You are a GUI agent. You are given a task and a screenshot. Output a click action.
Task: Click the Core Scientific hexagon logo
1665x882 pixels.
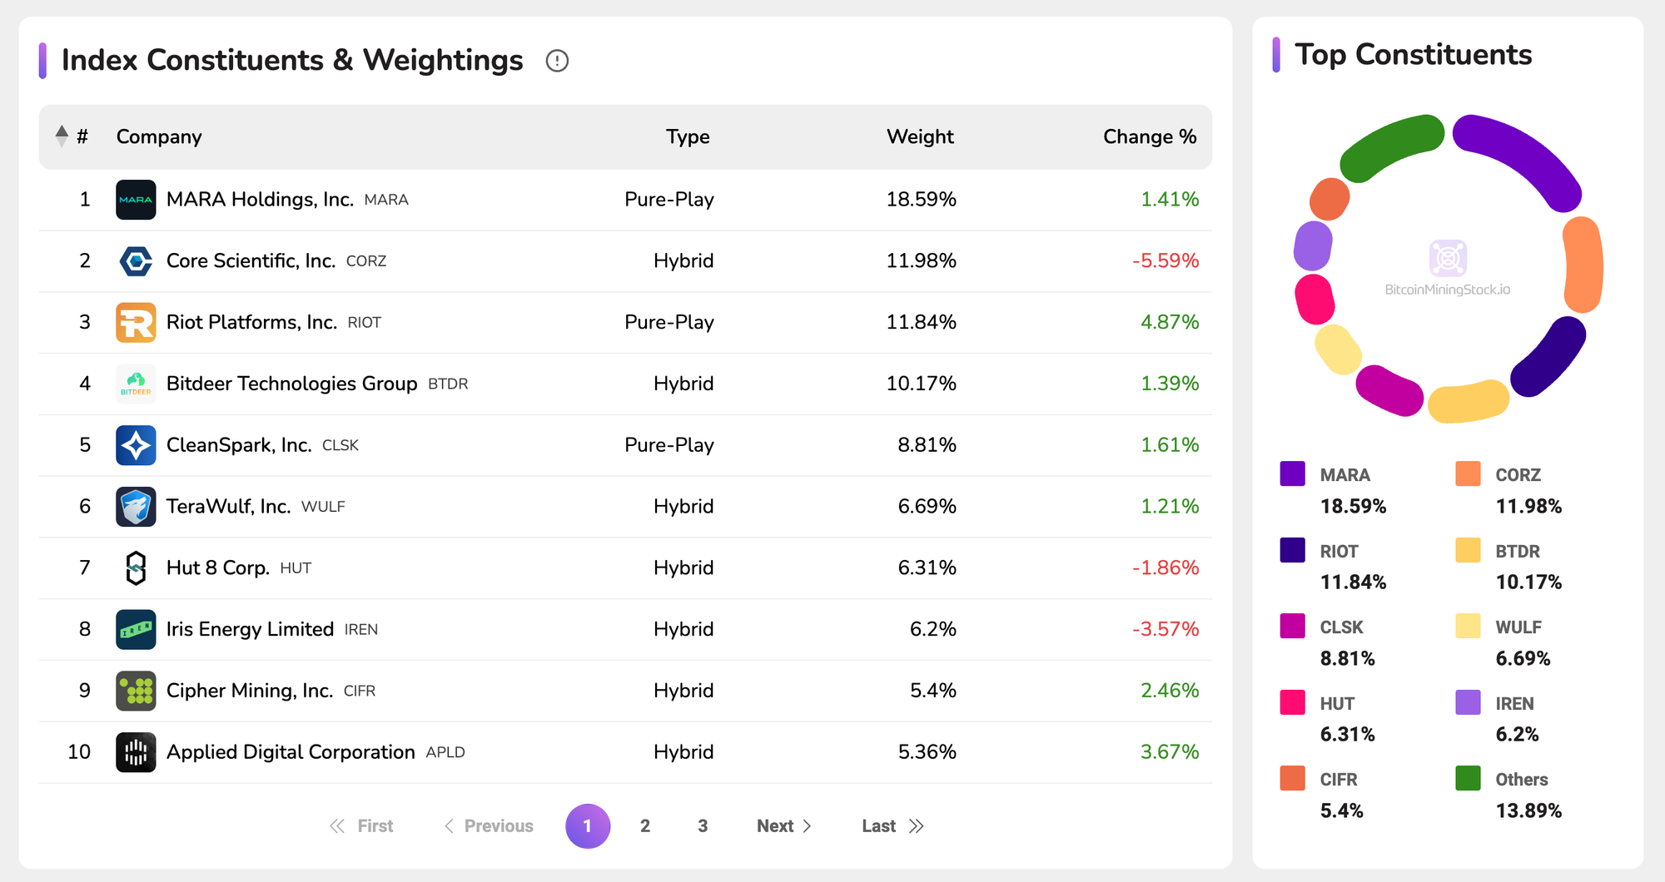point(136,261)
